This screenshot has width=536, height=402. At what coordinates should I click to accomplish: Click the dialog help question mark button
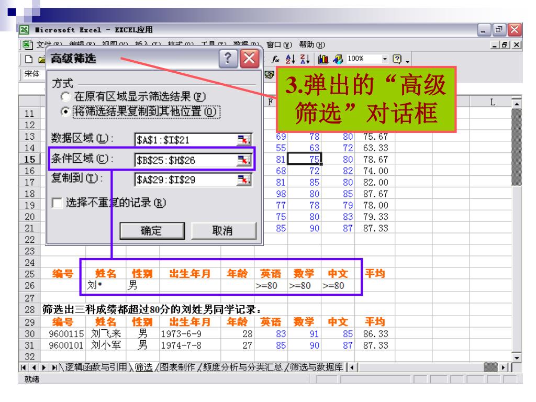(228, 59)
